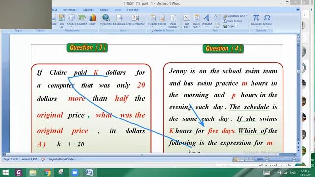
Task: Insert a SmartArt graphic
Action: tap(82, 20)
